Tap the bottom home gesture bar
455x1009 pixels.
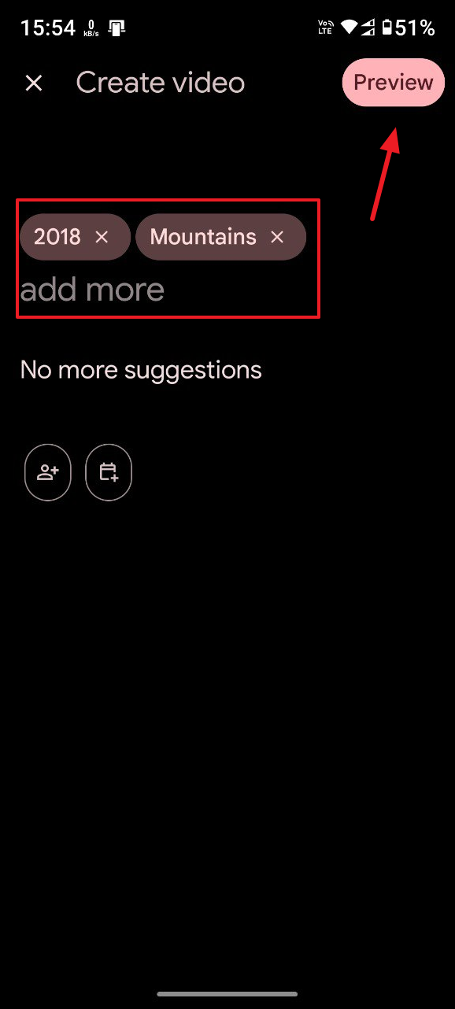(227, 994)
